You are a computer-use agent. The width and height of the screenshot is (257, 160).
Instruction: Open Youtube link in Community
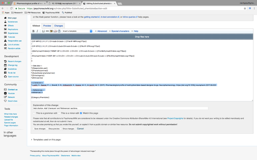[x=11, y=93]
